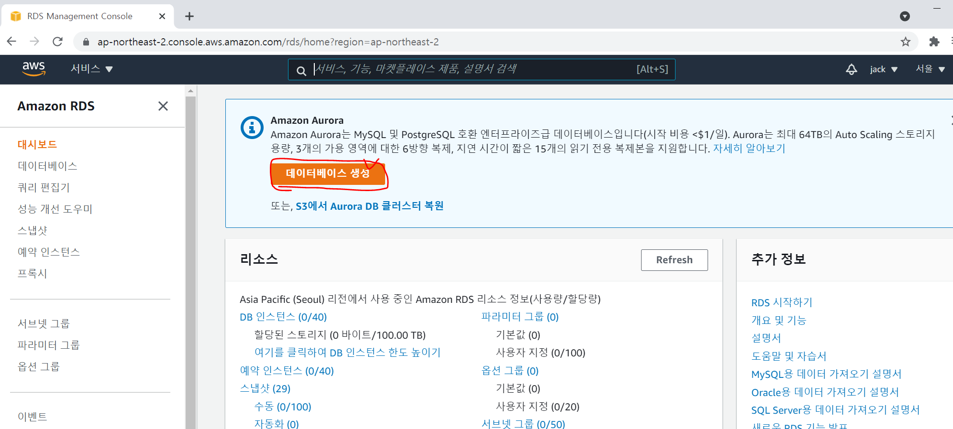The width and height of the screenshot is (953, 429).
Task: Open the jack account dropdown
Action: 883,69
